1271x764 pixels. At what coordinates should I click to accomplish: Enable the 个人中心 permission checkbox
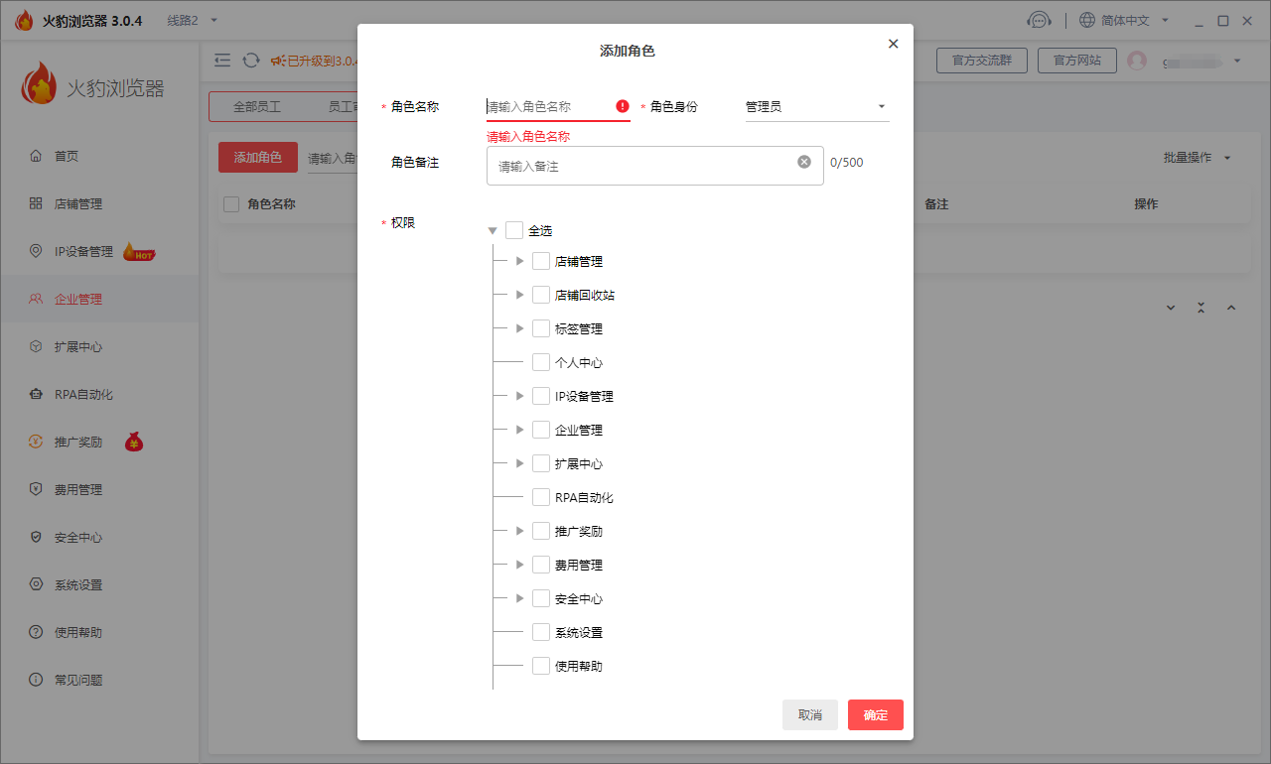[541, 362]
